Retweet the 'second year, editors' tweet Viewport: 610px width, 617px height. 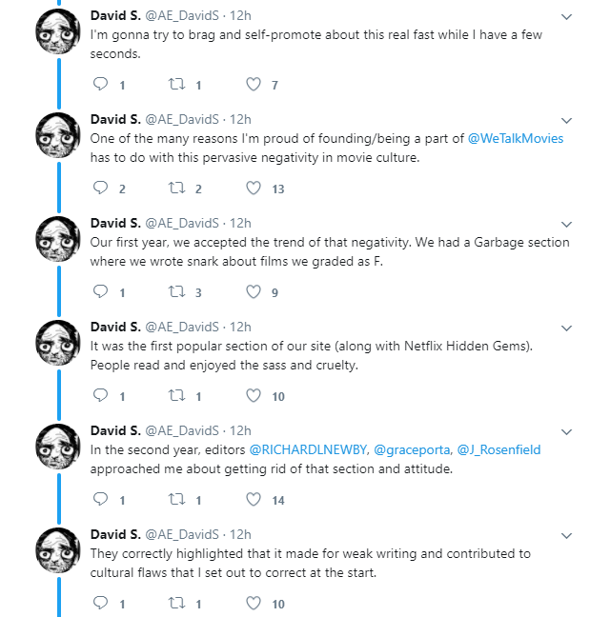(x=177, y=499)
